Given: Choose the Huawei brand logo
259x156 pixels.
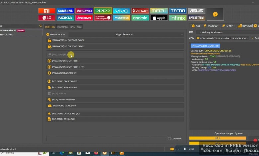Looking at the screenshot, I should coord(84,11).
